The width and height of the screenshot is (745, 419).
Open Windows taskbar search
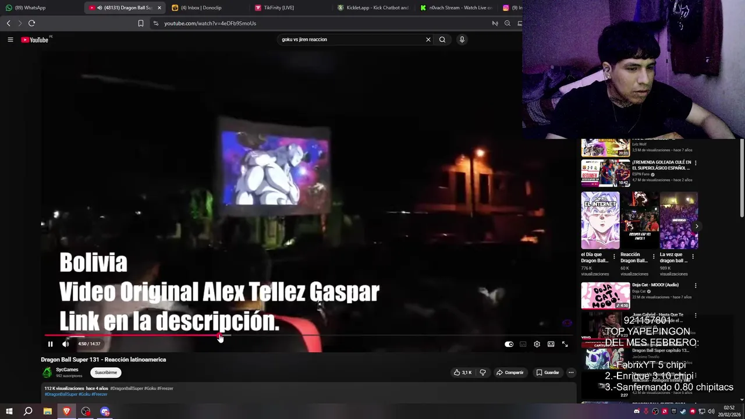[28, 411]
